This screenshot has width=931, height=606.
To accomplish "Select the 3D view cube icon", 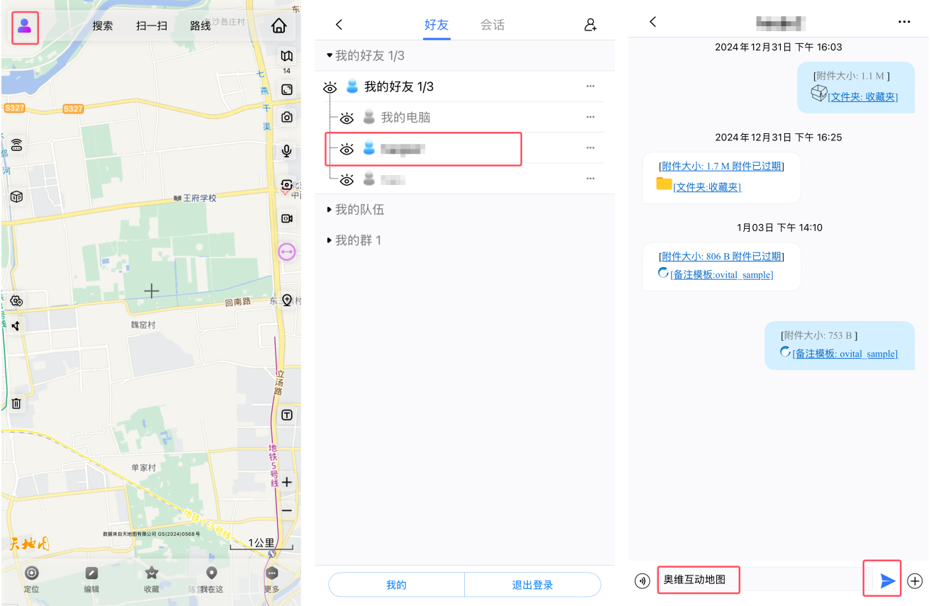I will [16, 196].
